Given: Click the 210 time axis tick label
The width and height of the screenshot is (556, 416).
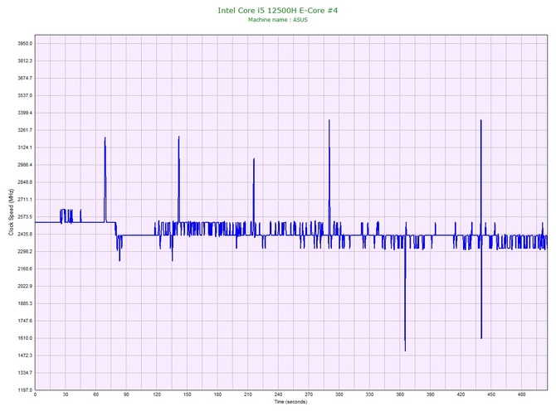Looking at the screenshot, I should 248,394.
